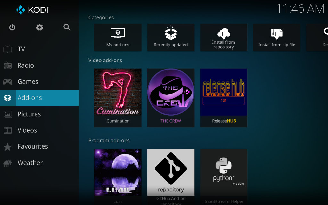Open the ReleaseHUB add-on
The width and height of the screenshot is (328, 205).
[x=224, y=97]
